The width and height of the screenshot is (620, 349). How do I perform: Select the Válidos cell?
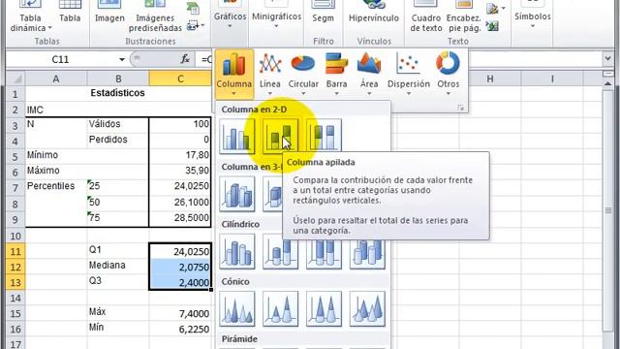tap(118, 125)
